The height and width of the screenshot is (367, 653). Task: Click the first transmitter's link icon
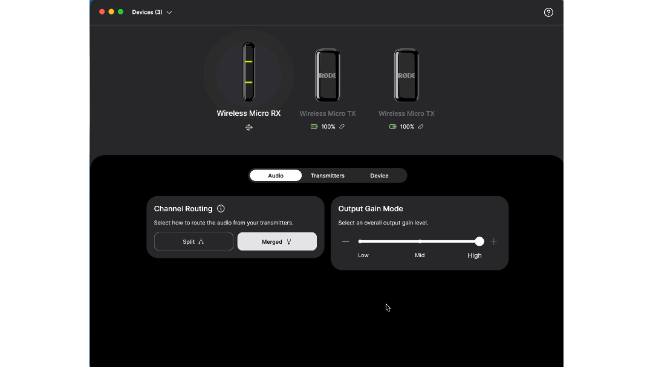click(342, 127)
